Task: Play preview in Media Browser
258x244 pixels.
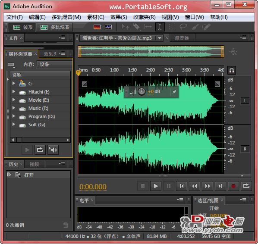Action: tap(27, 150)
